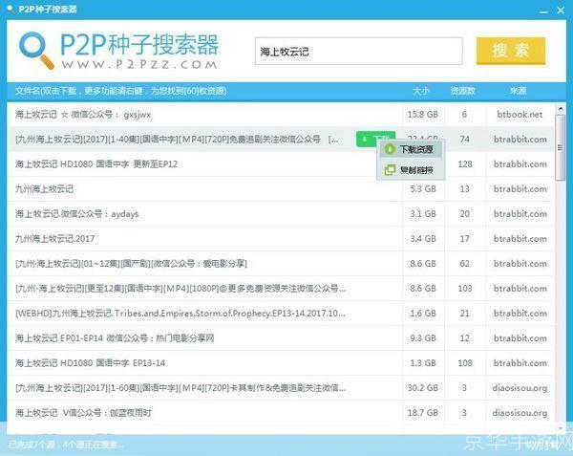Viewport: 573px width, 456px height.
Task: Click the yellow 搜索 button
Action: (x=511, y=51)
